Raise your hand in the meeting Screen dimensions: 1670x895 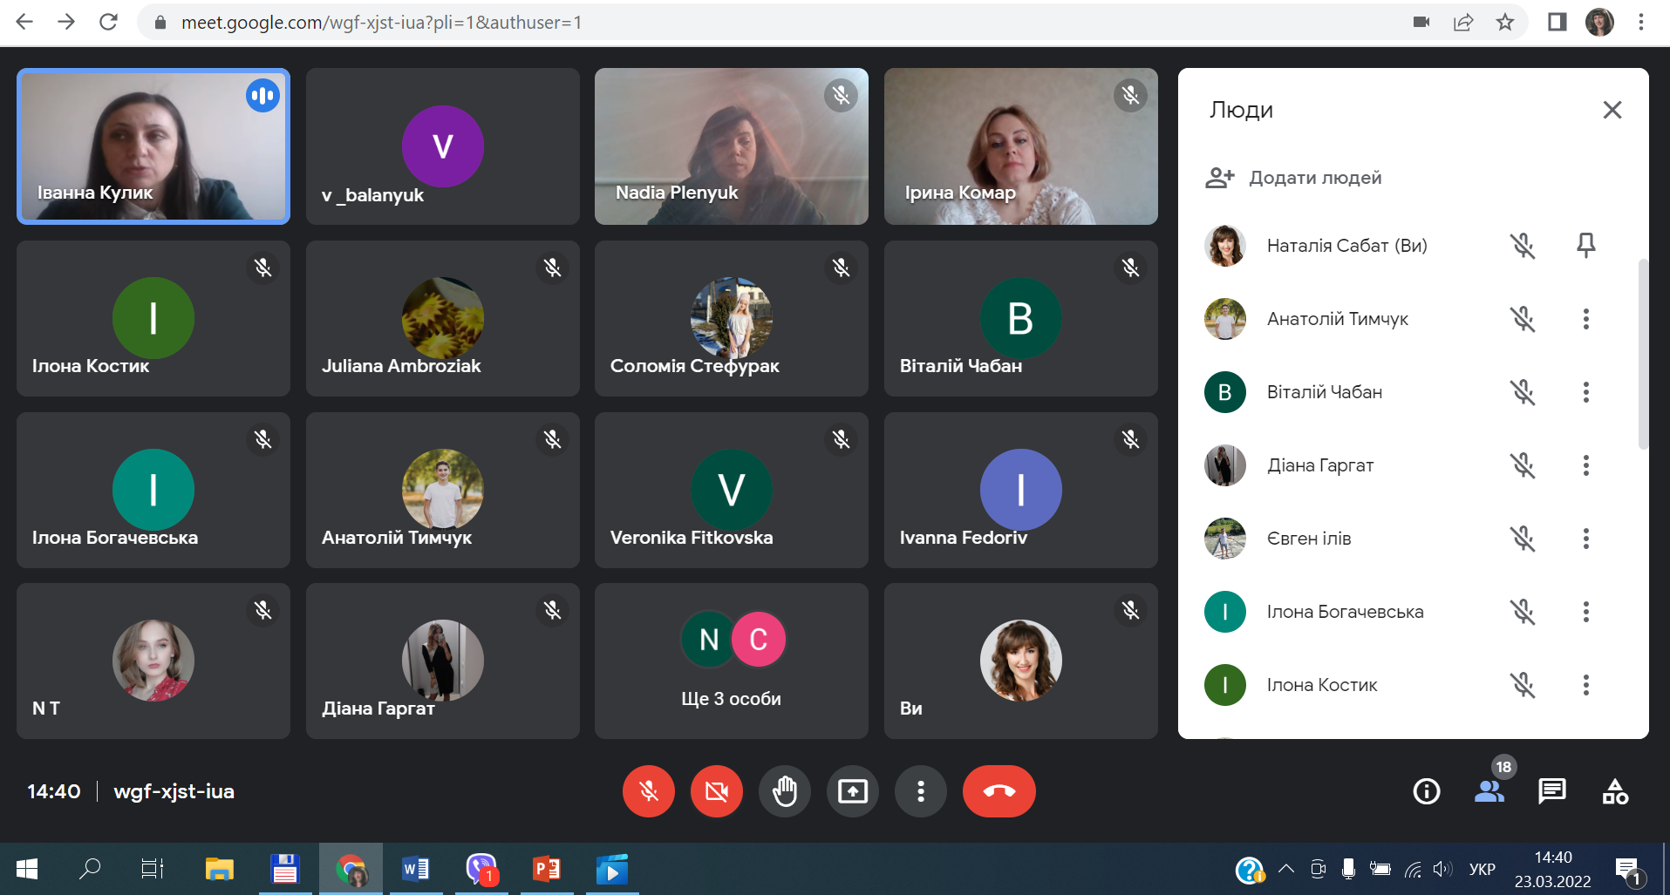(x=785, y=791)
